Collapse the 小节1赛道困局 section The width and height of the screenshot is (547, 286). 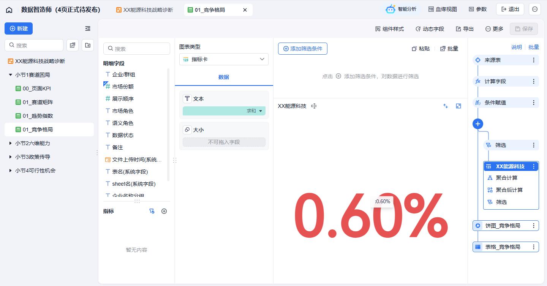[x=11, y=75]
